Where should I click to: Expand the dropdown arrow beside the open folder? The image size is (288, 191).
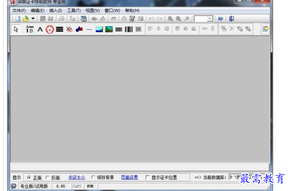tap(33, 19)
